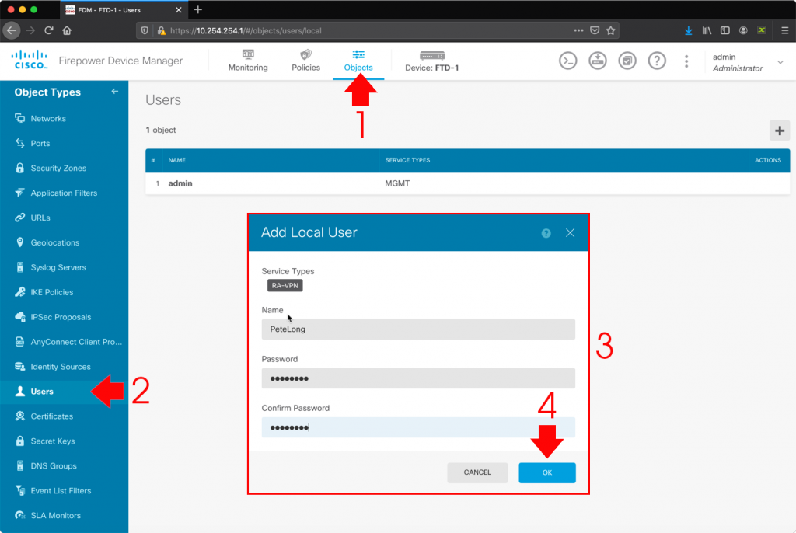Open the Task List icon

tap(627, 60)
